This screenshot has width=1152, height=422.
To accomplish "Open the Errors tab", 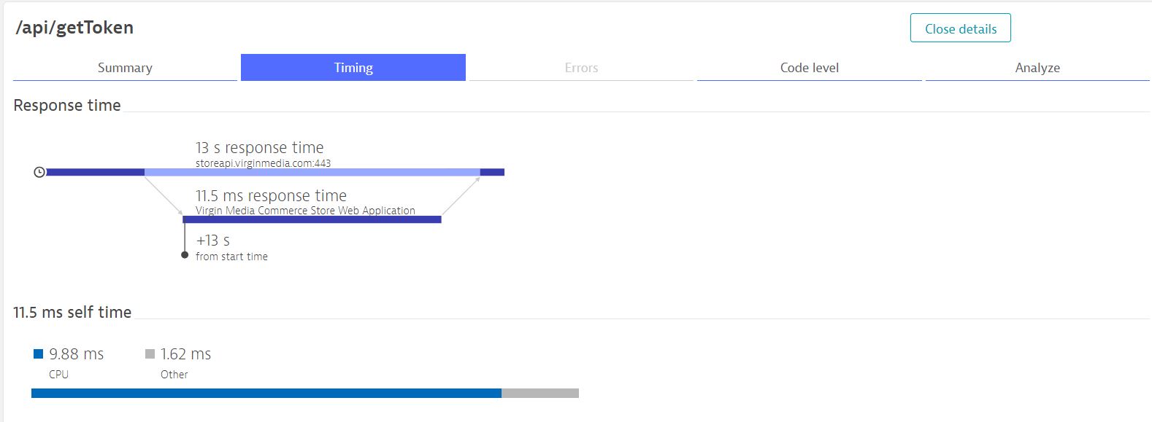I will tap(581, 68).
